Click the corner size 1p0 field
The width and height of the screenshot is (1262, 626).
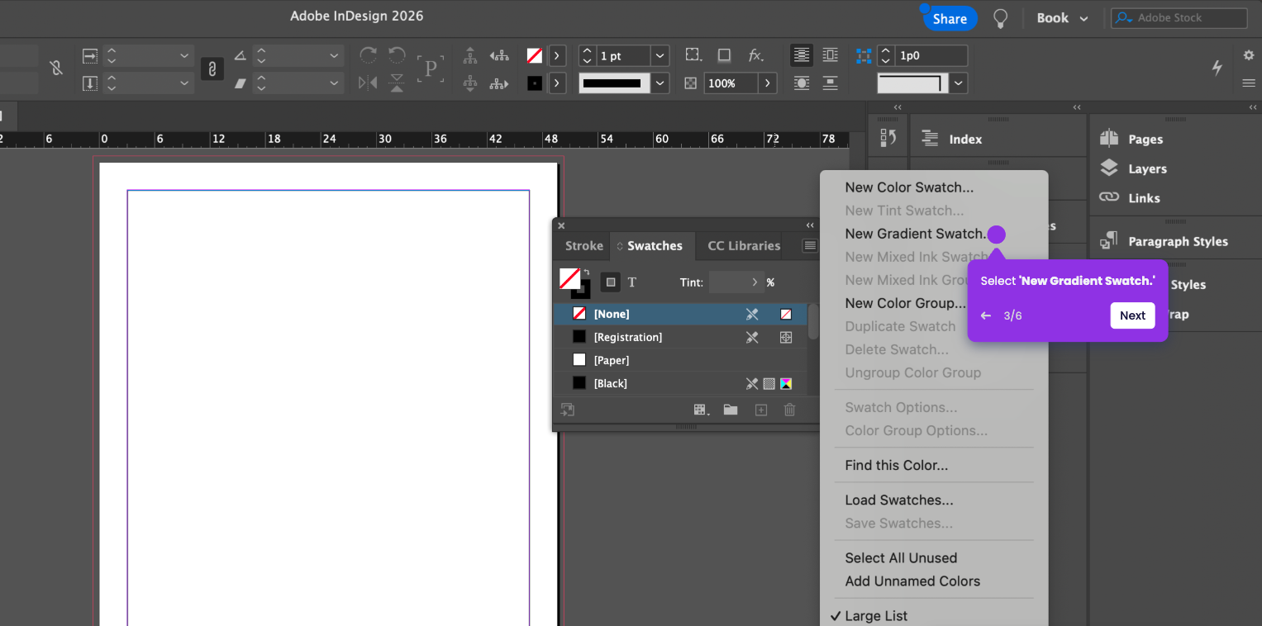click(x=931, y=55)
